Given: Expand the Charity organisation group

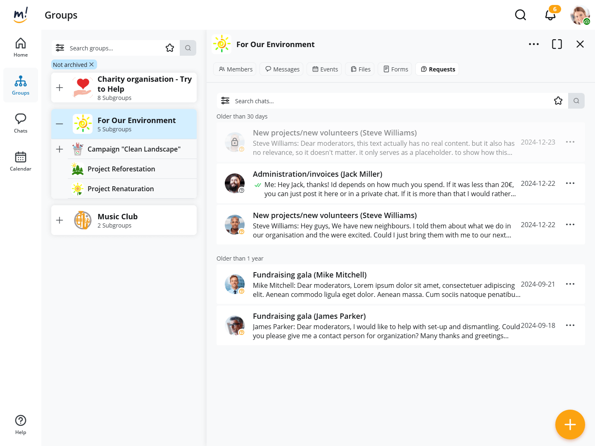Looking at the screenshot, I should [59, 88].
